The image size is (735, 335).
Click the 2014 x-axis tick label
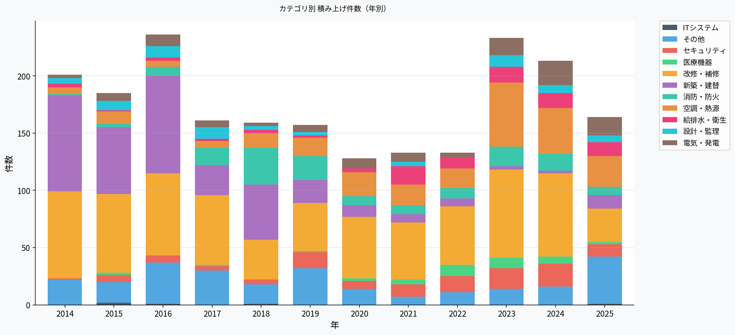[x=65, y=314]
